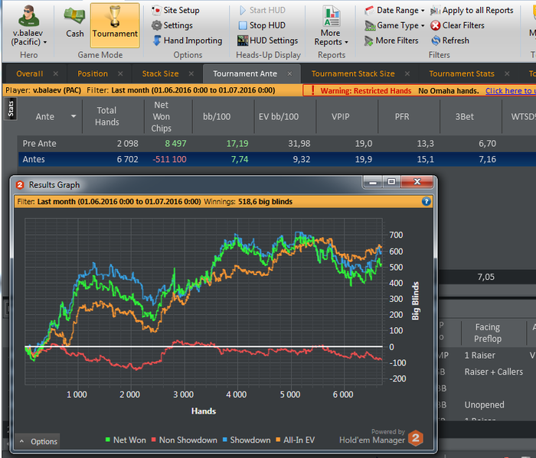Sort by Facing Preflop column
The width and height of the screenshot is (536, 458).
(488, 333)
